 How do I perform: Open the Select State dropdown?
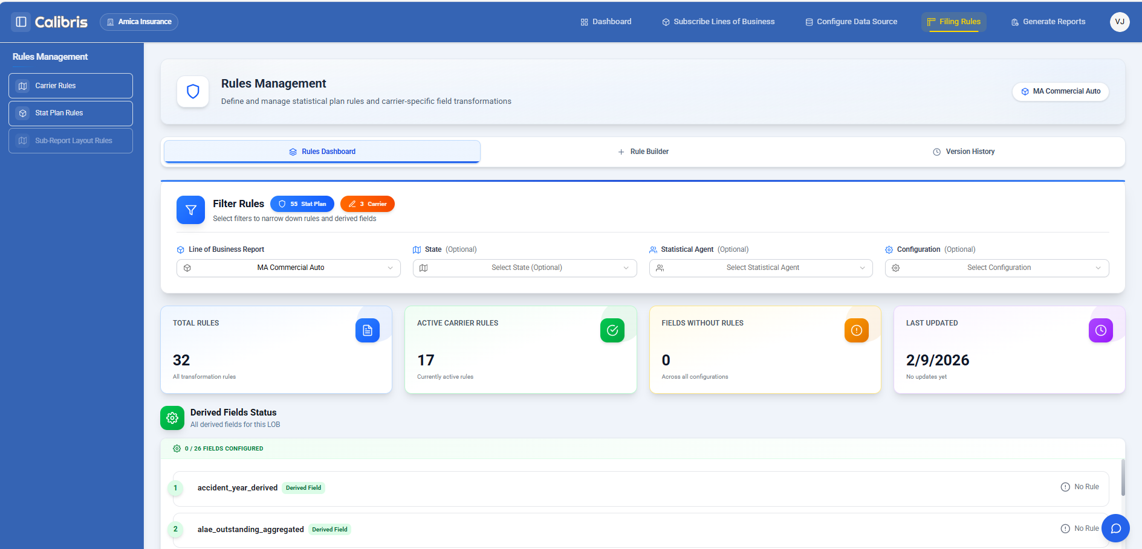[x=524, y=268]
